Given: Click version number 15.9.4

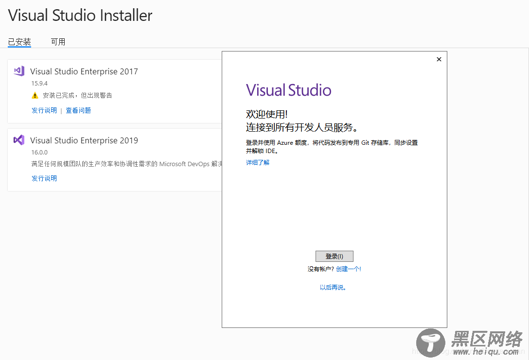Looking at the screenshot, I should click(x=39, y=83).
